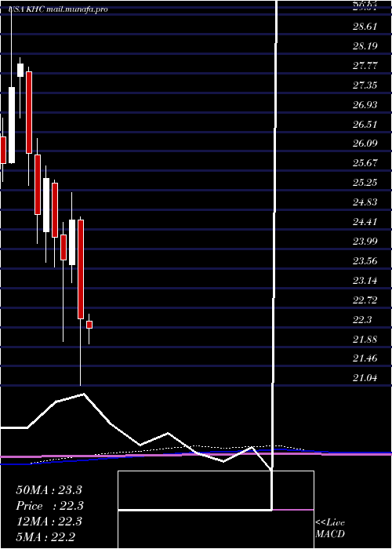Select the tall red candle beside it

click(x=81, y=269)
